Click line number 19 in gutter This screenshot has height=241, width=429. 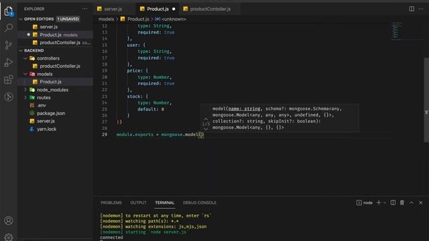[105, 70]
